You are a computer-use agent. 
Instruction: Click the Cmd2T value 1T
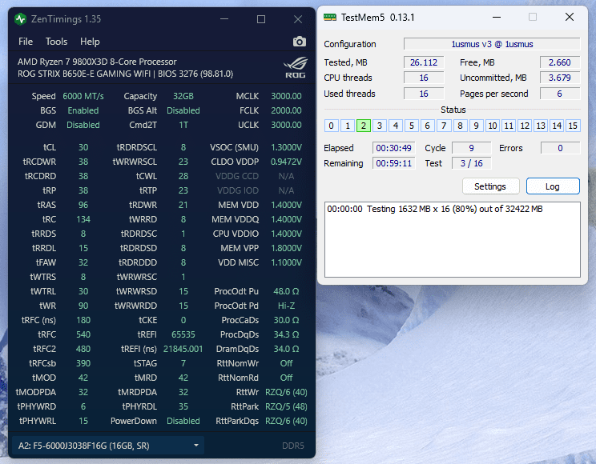183,125
